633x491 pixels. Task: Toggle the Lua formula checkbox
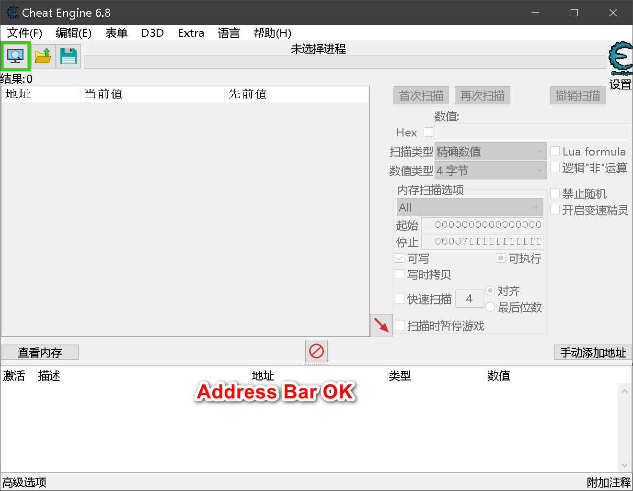[555, 151]
